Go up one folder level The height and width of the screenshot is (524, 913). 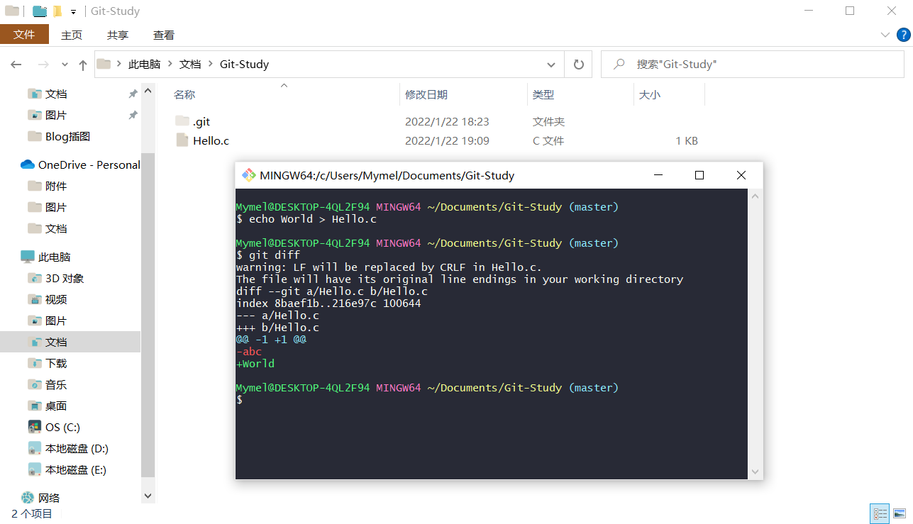point(83,65)
